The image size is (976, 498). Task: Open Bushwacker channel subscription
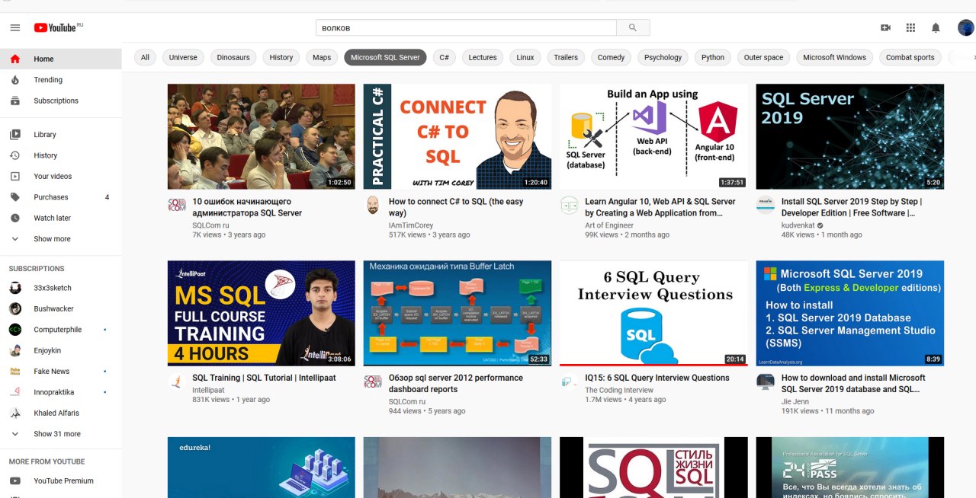click(x=61, y=309)
